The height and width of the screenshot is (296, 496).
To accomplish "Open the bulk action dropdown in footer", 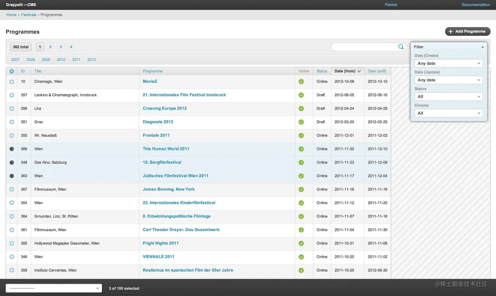I will 54,288.
